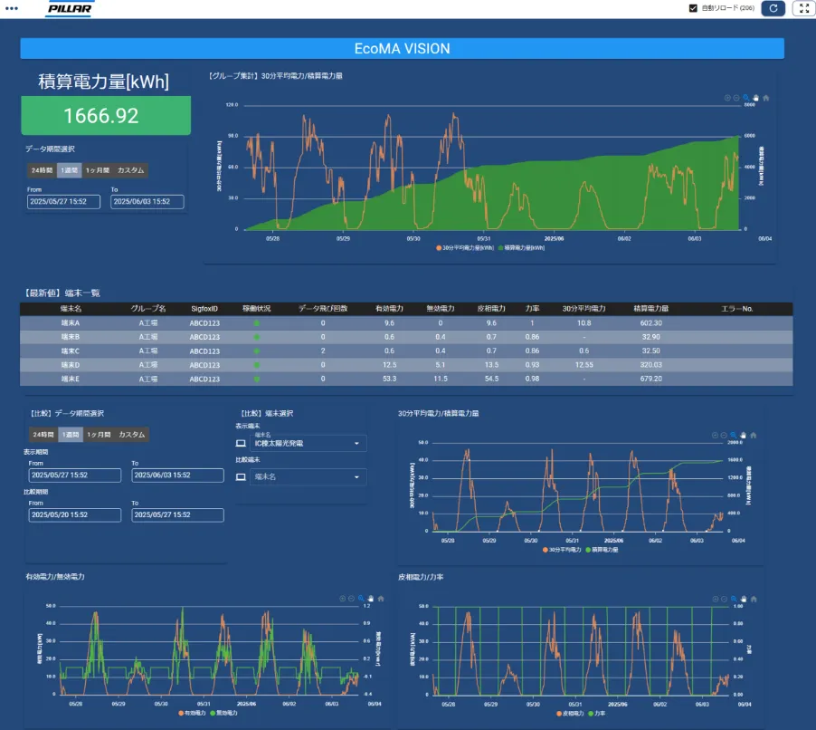Reset 皮相電力/力率 chart with home icon
The height and width of the screenshot is (730, 816).
754,600
